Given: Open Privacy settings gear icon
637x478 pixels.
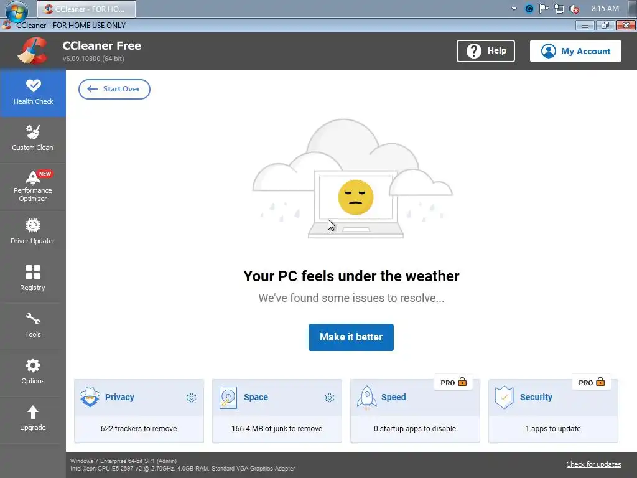Looking at the screenshot, I should tap(192, 398).
